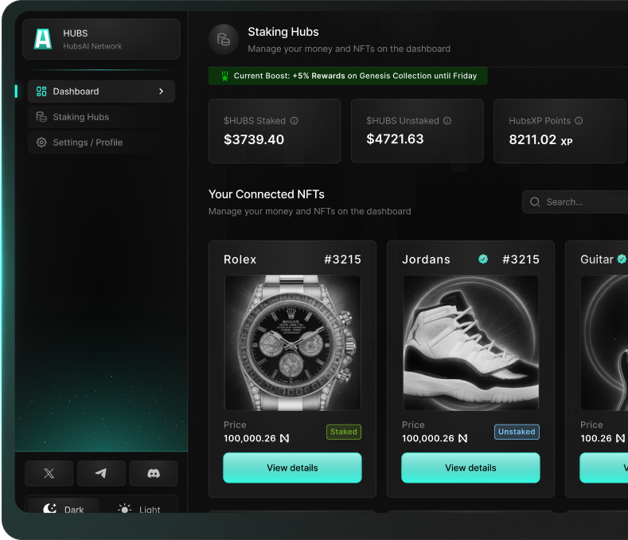Open the X (Twitter) social link
The image size is (628, 540).
tap(49, 473)
